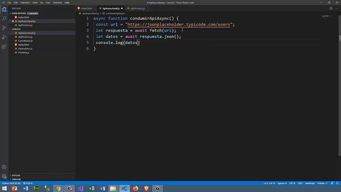Select ApiAsyncAwait.js under Open Editors

click(x=27, y=21)
